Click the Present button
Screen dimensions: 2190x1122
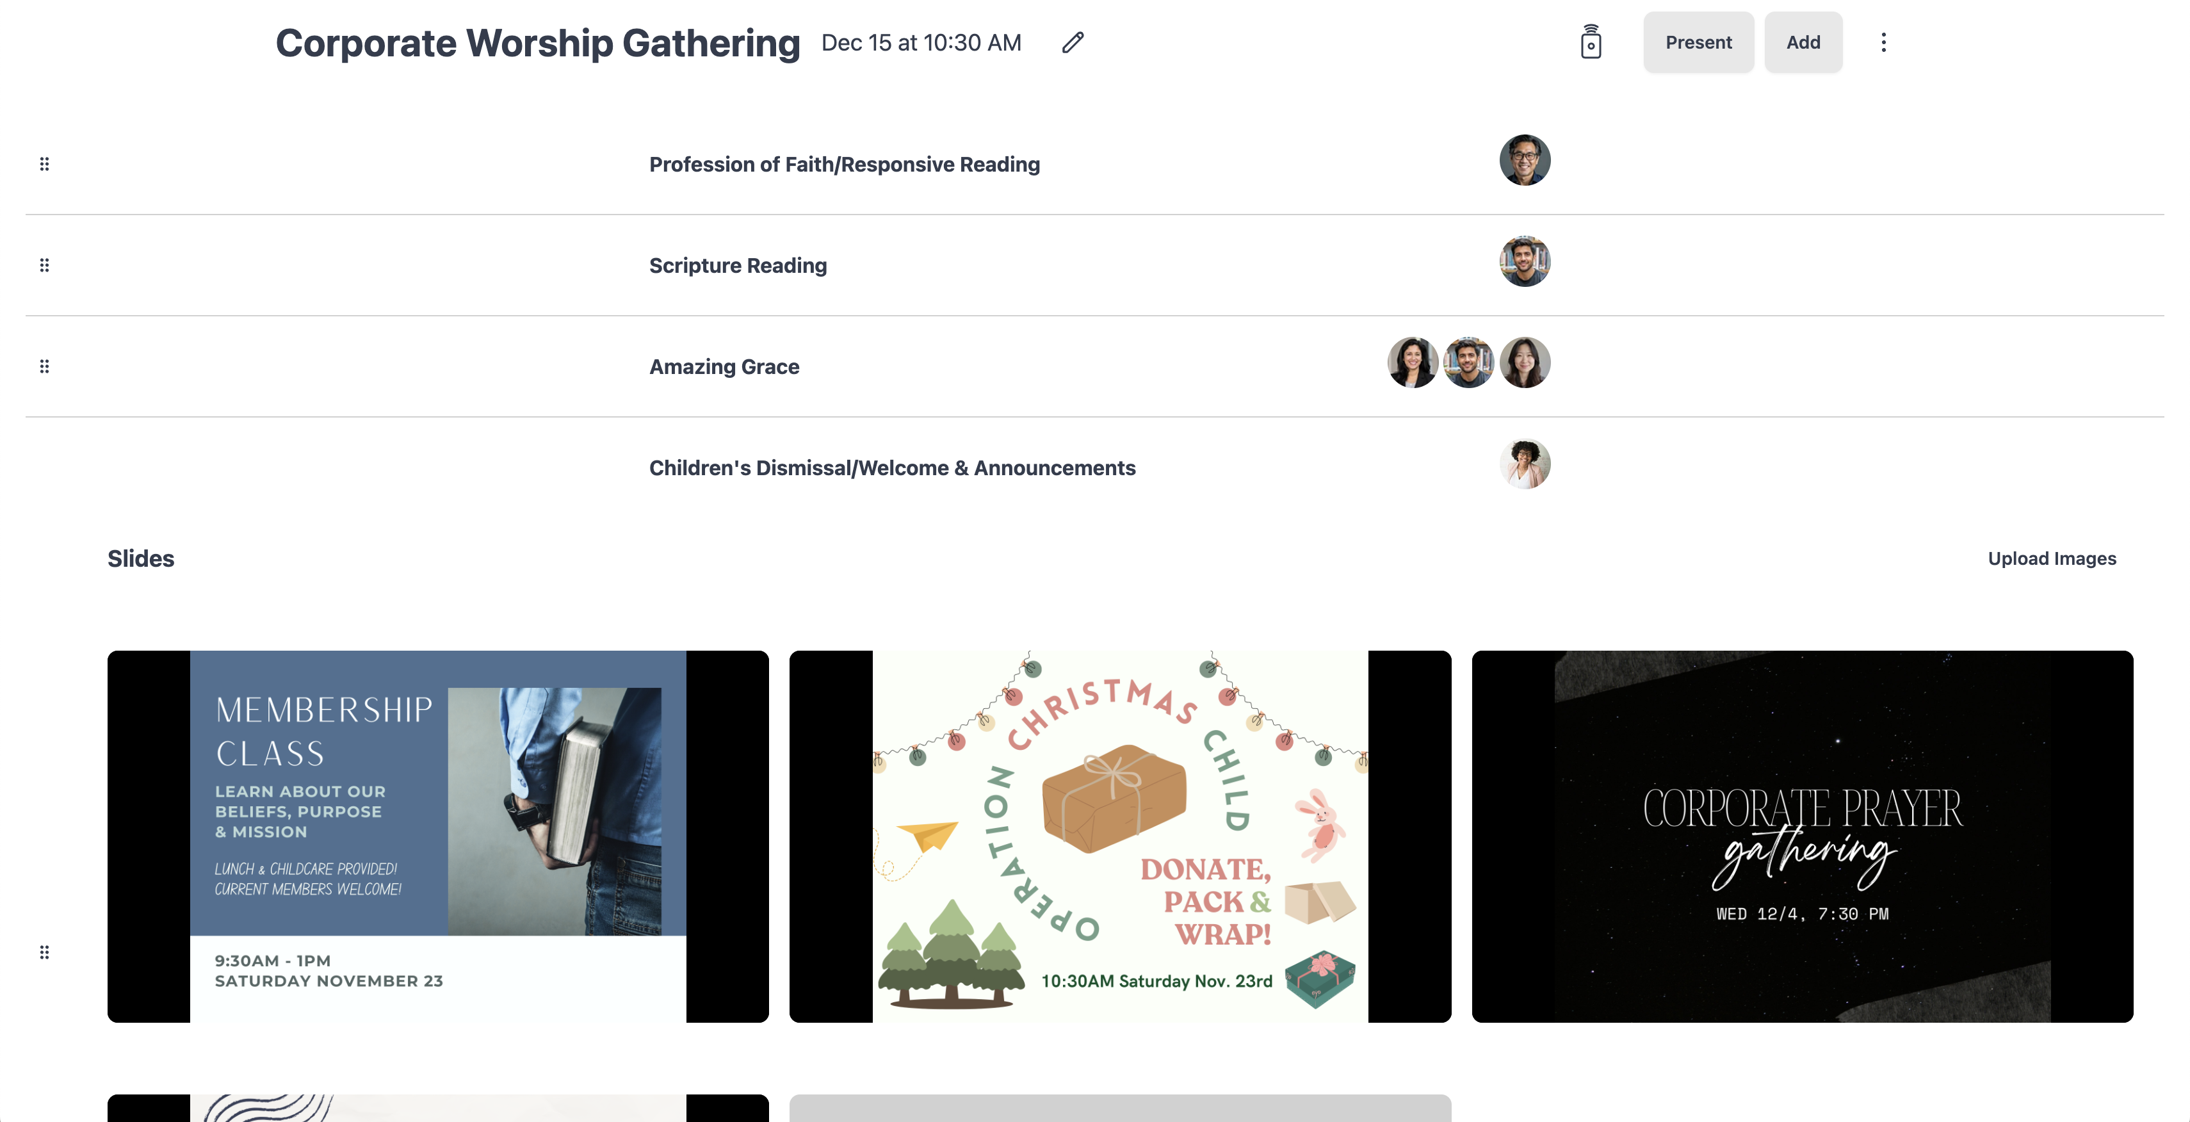coord(1698,42)
